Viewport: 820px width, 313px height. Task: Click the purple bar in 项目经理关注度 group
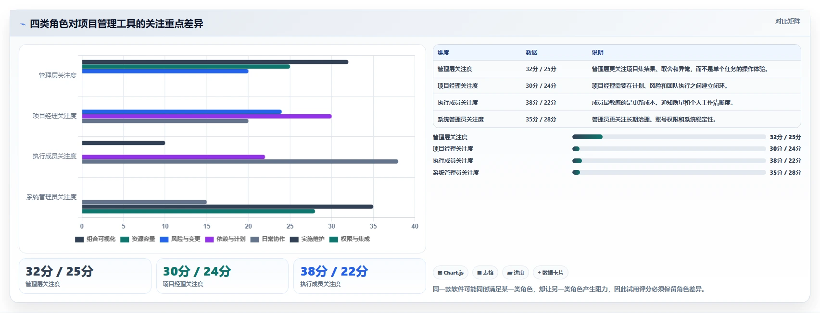207,116
